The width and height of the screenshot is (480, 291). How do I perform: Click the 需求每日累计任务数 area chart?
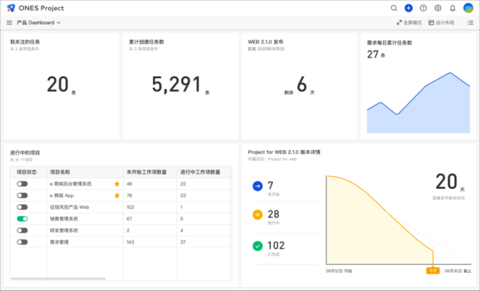tap(419, 103)
